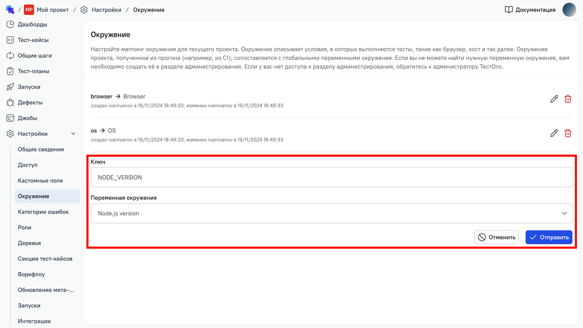Image resolution: width=583 pixels, height=328 pixels.
Task: Click the Отменить button
Action: pos(496,237)
